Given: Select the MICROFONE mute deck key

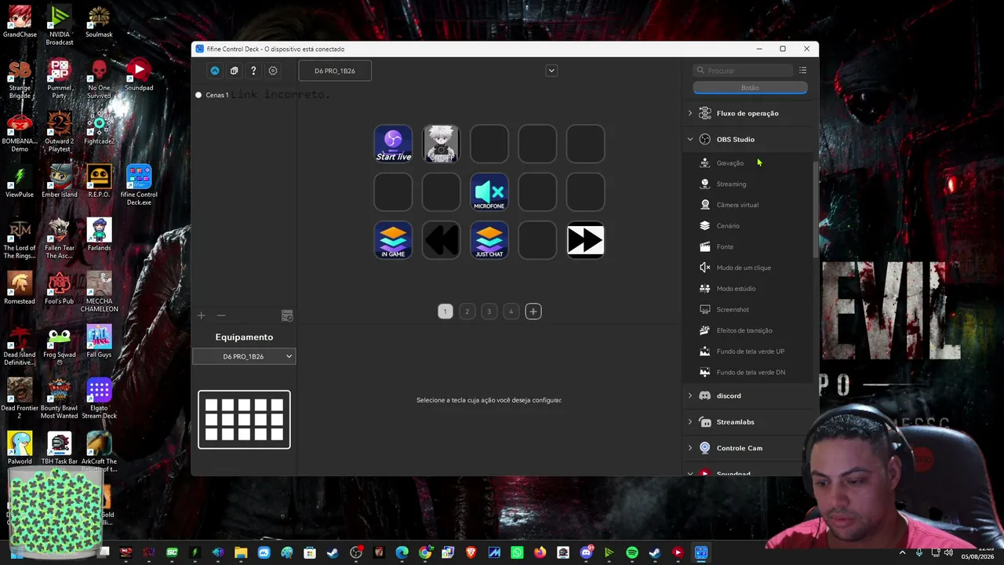Looking at the screenshot, I should pos(489,192).
